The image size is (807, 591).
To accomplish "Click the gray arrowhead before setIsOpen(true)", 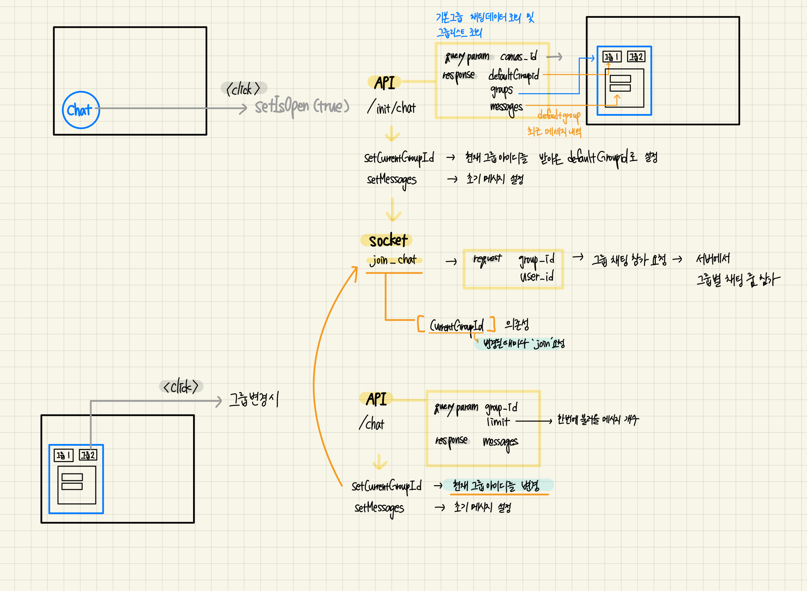I will coord(243,109).
